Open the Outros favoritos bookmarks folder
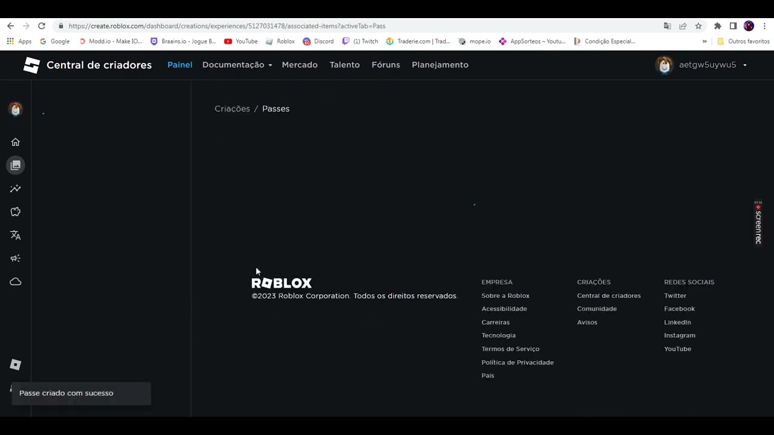 coord(743,41)
